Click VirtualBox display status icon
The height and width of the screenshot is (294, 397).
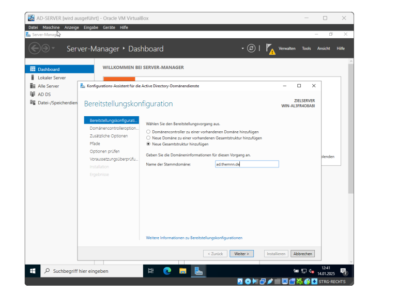[x=285, y=282]
